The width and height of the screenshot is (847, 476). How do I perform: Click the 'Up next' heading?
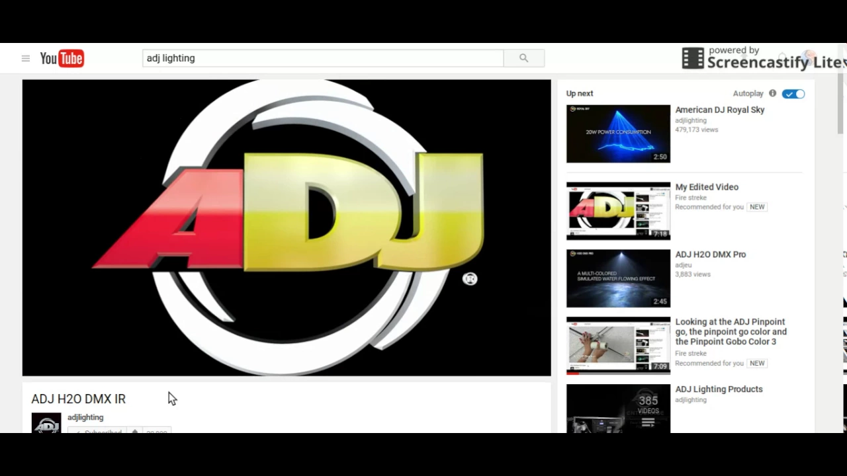point(580,94)
